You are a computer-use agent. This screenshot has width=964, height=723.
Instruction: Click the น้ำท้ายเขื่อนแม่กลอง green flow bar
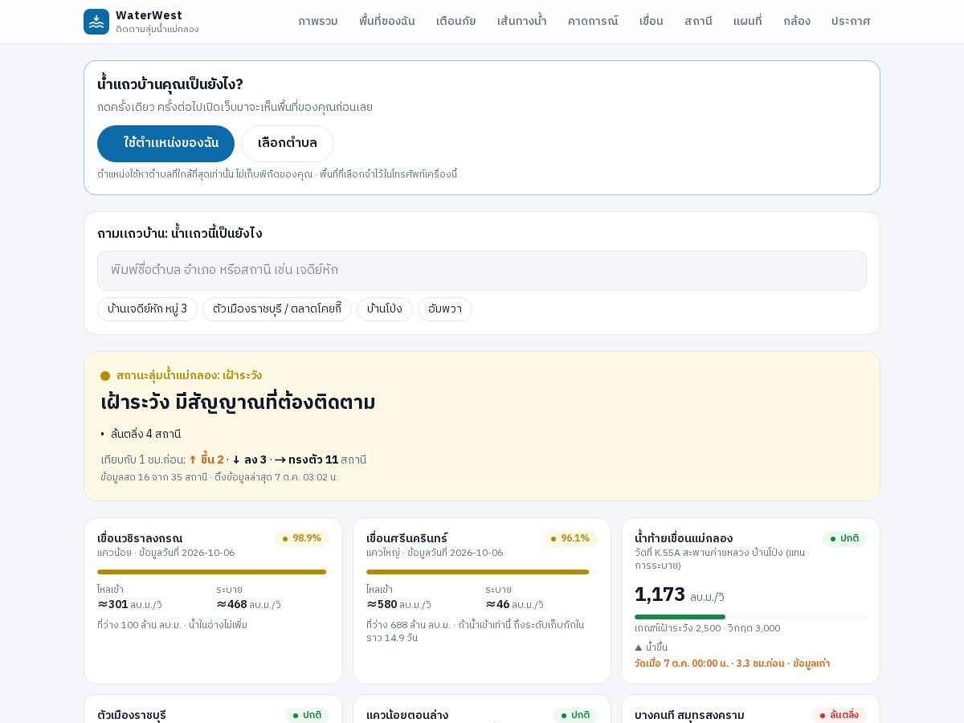[680, 617]
